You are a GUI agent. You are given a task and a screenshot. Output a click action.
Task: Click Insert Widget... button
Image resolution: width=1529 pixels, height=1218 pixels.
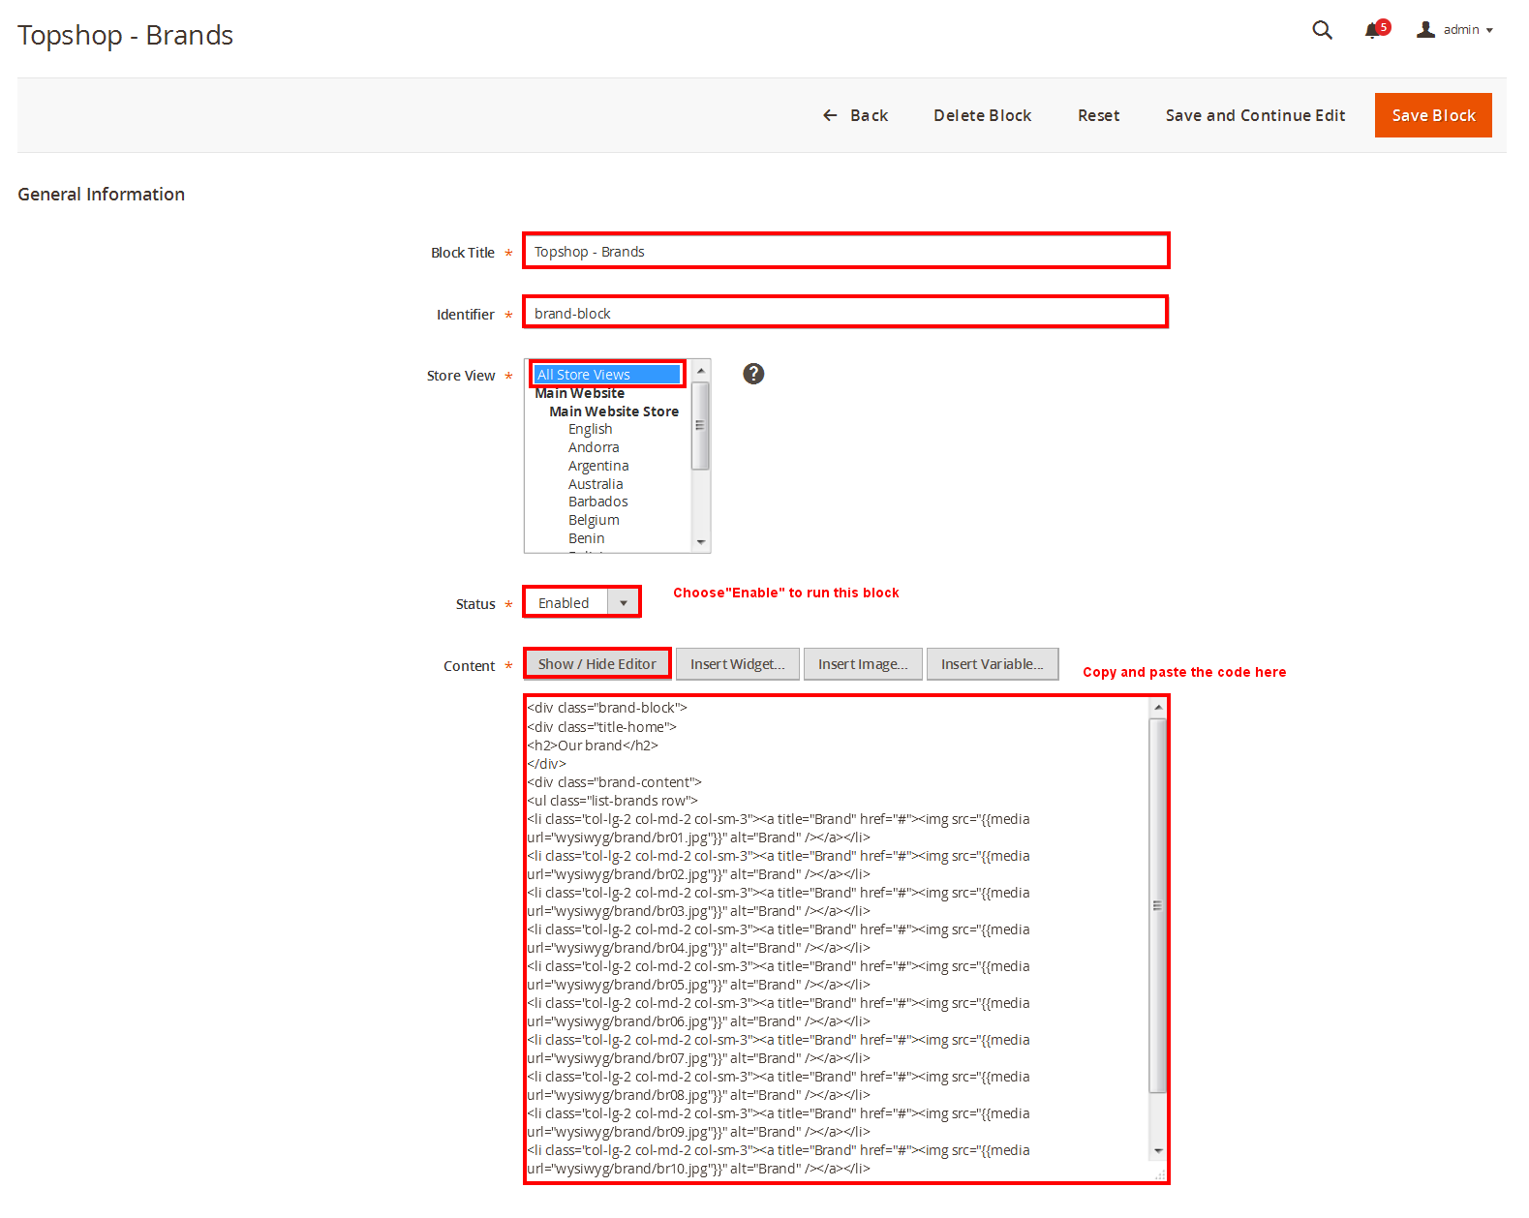click(x=737, y=664)
